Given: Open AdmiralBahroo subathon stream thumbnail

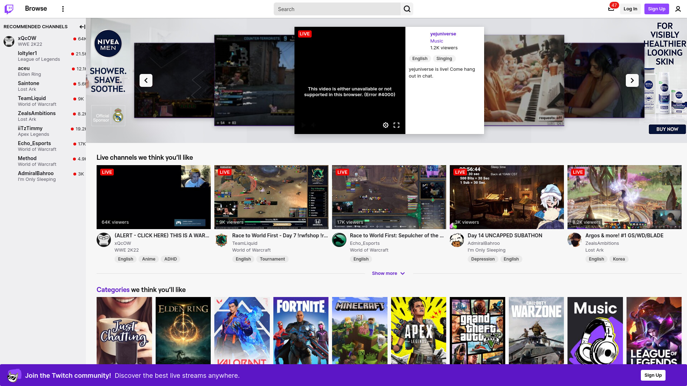Looking at the screenshot, I should (507, 197).
